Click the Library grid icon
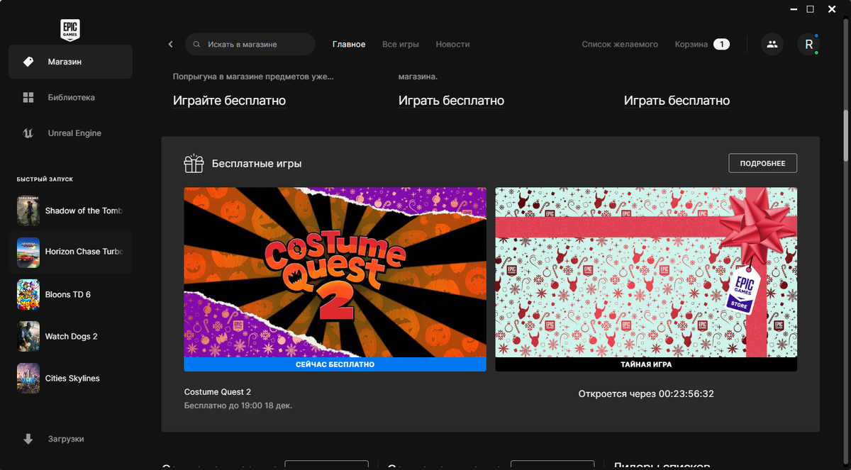This screenshot has height=470, width=851. pyautogui.click(x=28, y=97)
